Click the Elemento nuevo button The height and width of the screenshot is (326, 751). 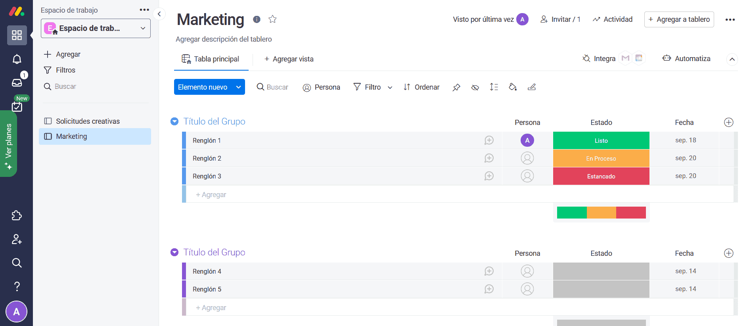click(x=203, y=87)
